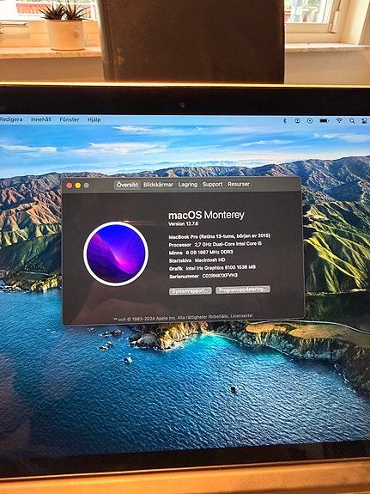
Task: Select the Översikt tab
Action: (x=127, y=185)
